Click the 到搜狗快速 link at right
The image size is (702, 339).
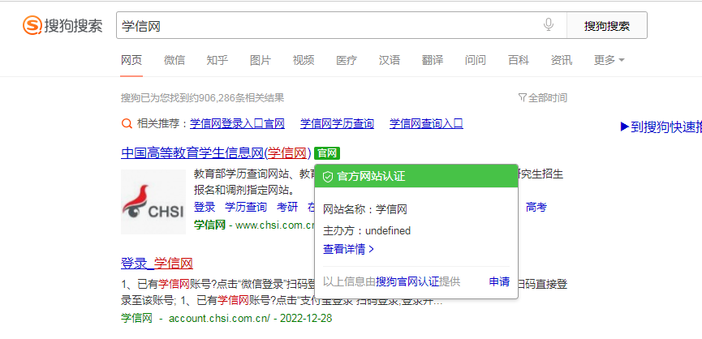pyautogui.click(x=661, y=127)
